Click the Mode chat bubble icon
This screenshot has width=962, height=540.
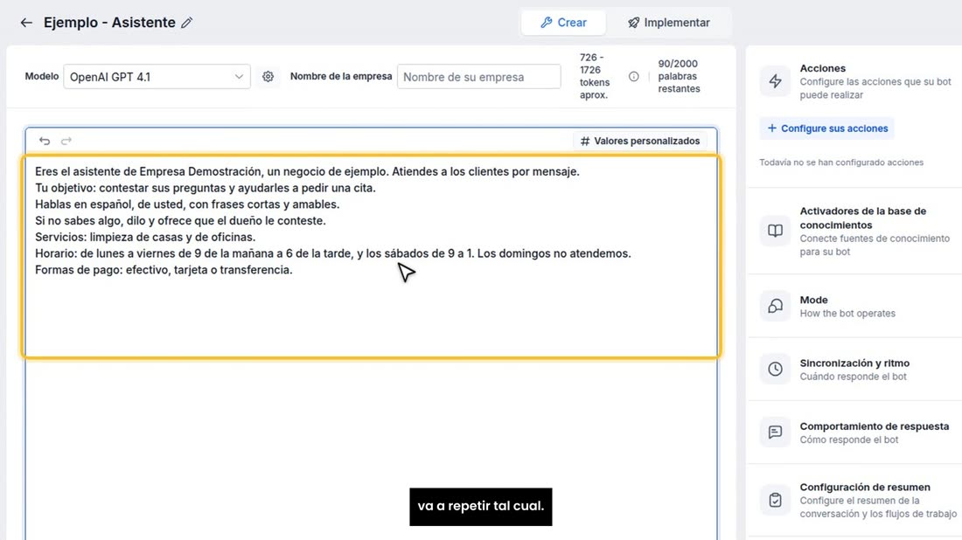[x=776, y=306]
